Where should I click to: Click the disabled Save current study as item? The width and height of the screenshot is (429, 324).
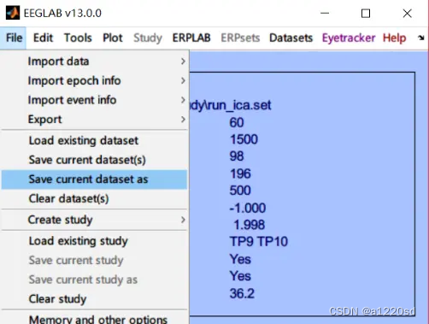click(94, 280)
